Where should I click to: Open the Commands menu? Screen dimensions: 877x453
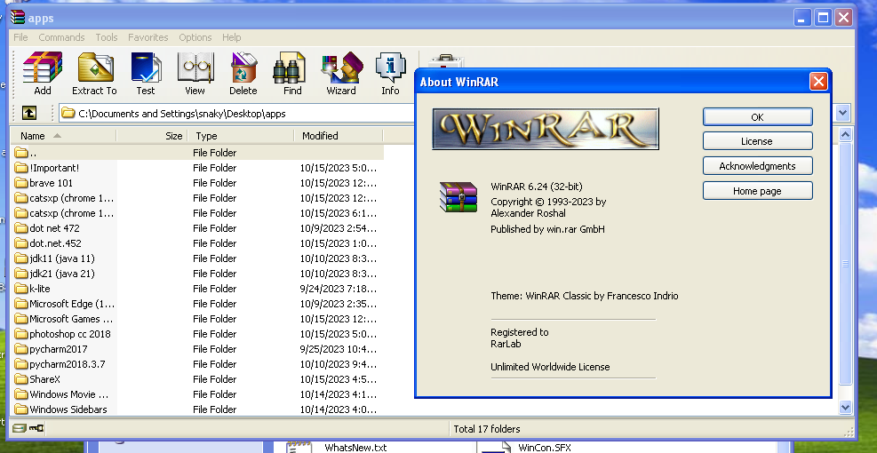point(61,37)
